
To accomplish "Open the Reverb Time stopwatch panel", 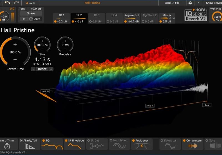I will 8,144.
